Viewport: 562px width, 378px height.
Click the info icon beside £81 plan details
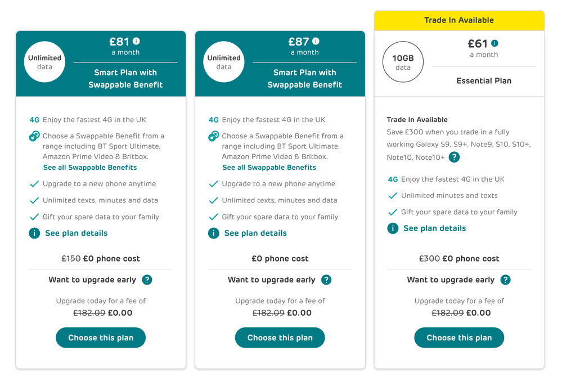[34, 233]
